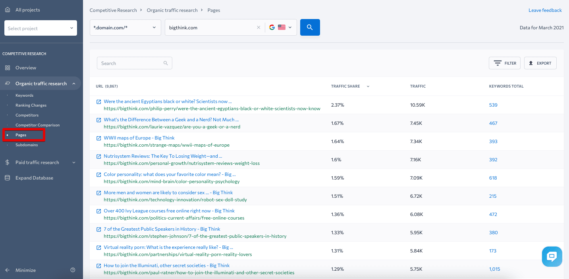Viewport: 569px width, 279px height.
Task: Click the Export button
Action: tap(540, 63)
